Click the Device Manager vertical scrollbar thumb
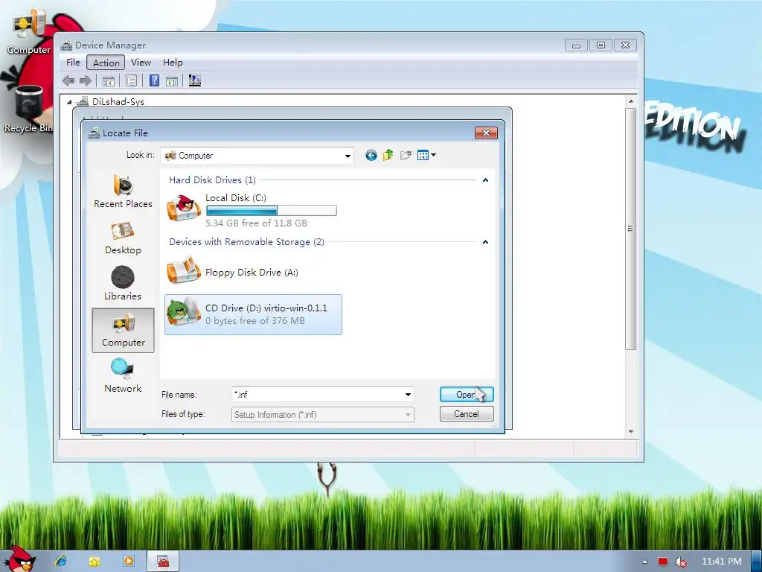 click(631, 229)
